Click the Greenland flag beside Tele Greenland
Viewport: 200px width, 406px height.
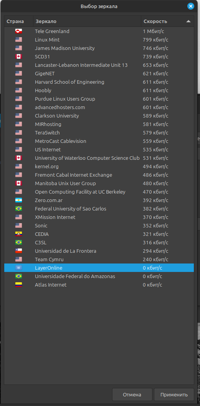19,31
